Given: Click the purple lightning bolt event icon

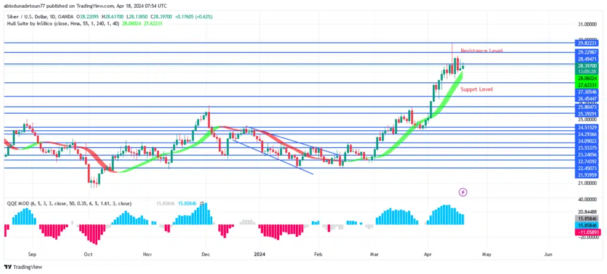Looking at the screenshot, I should pos(462,192).
